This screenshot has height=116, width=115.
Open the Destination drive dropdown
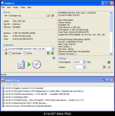click(x=53, y=49)
